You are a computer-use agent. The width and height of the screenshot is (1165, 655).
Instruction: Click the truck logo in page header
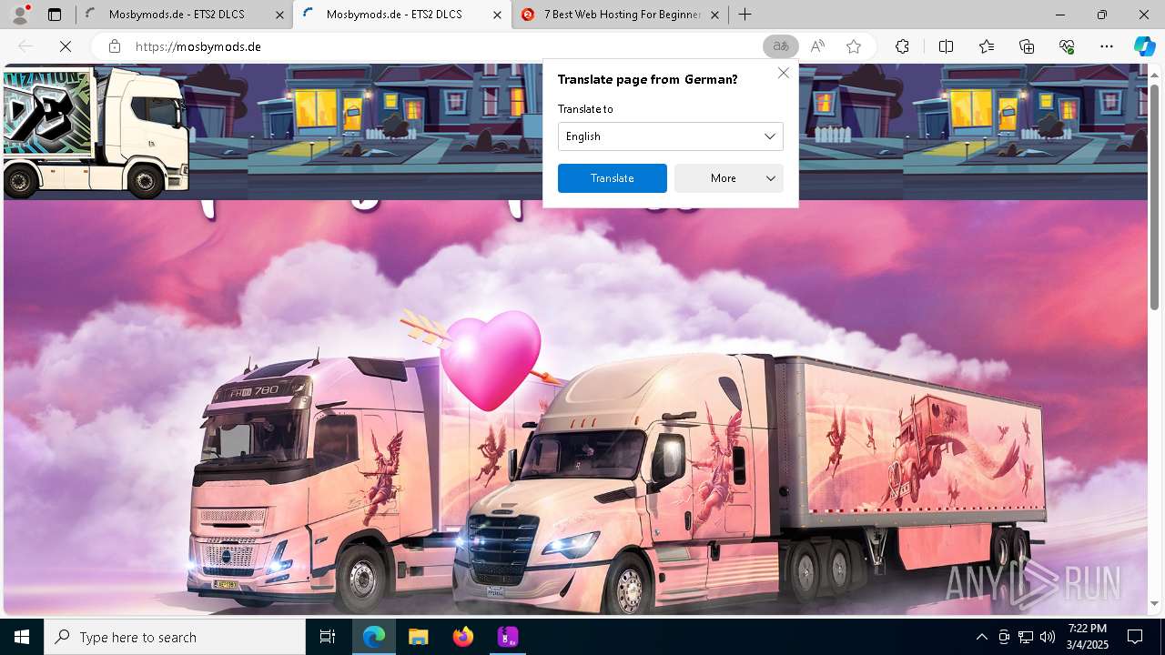(95, 133)
